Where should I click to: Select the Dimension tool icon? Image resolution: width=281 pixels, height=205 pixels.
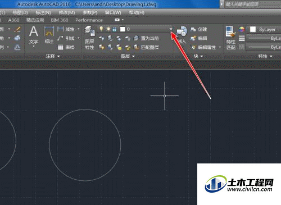tap(49, 31)
